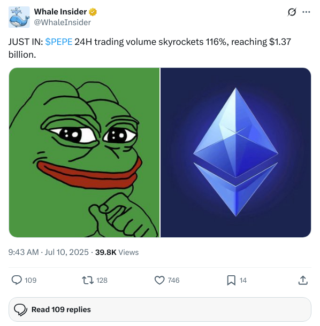Click the 9:43 AM Jul 10, 2025 timestamp
320x326 pixels.
pos(49,252)
